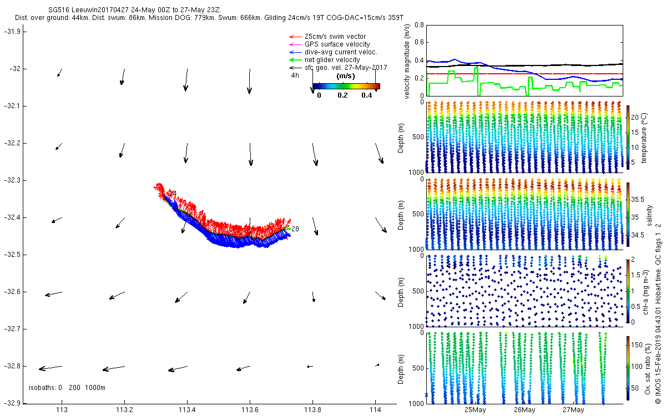Select the (m/s) velocity colorbar
666x416 pixels.
[x=346, y=86]
